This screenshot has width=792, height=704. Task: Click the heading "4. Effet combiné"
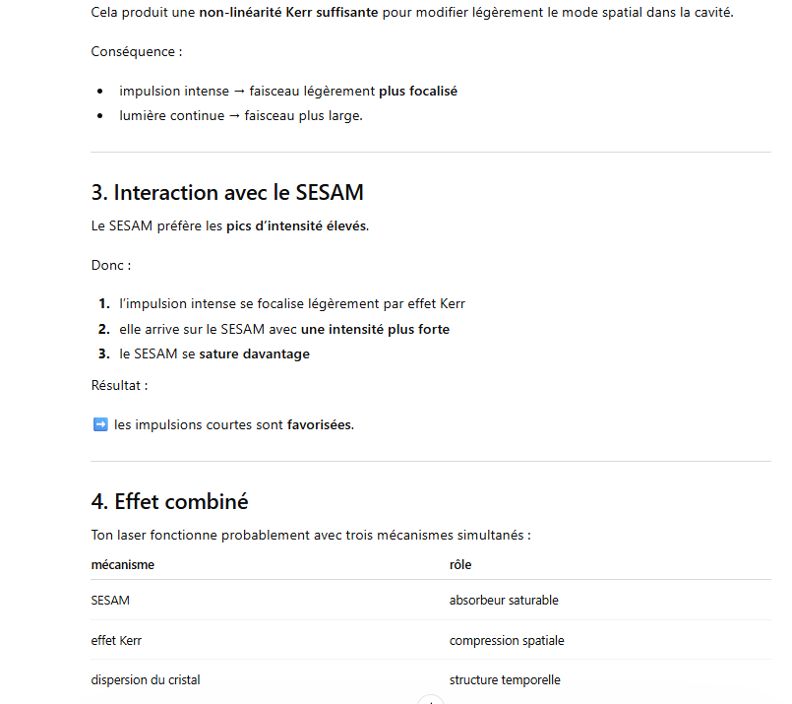pyautogui.click(x=169, y=501)
